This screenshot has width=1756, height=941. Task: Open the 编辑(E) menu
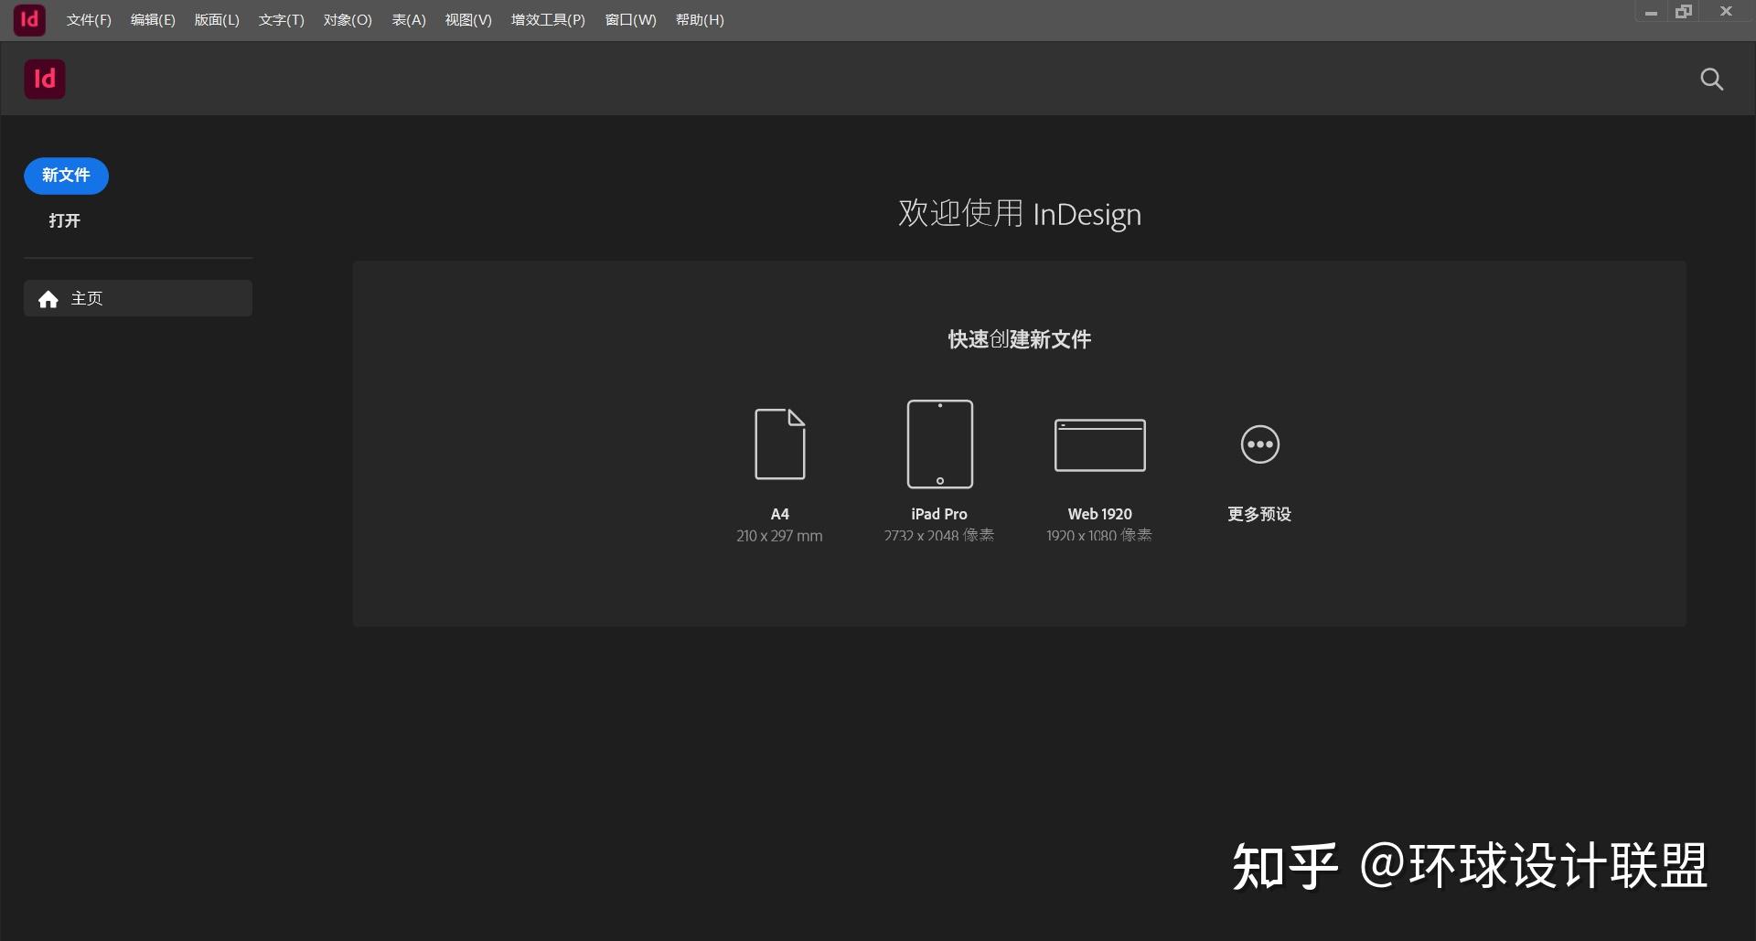152,19
